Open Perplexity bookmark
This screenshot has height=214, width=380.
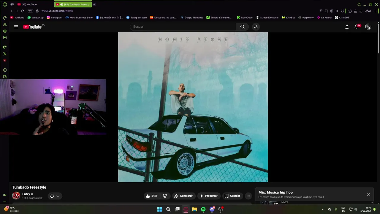point(306,18)
